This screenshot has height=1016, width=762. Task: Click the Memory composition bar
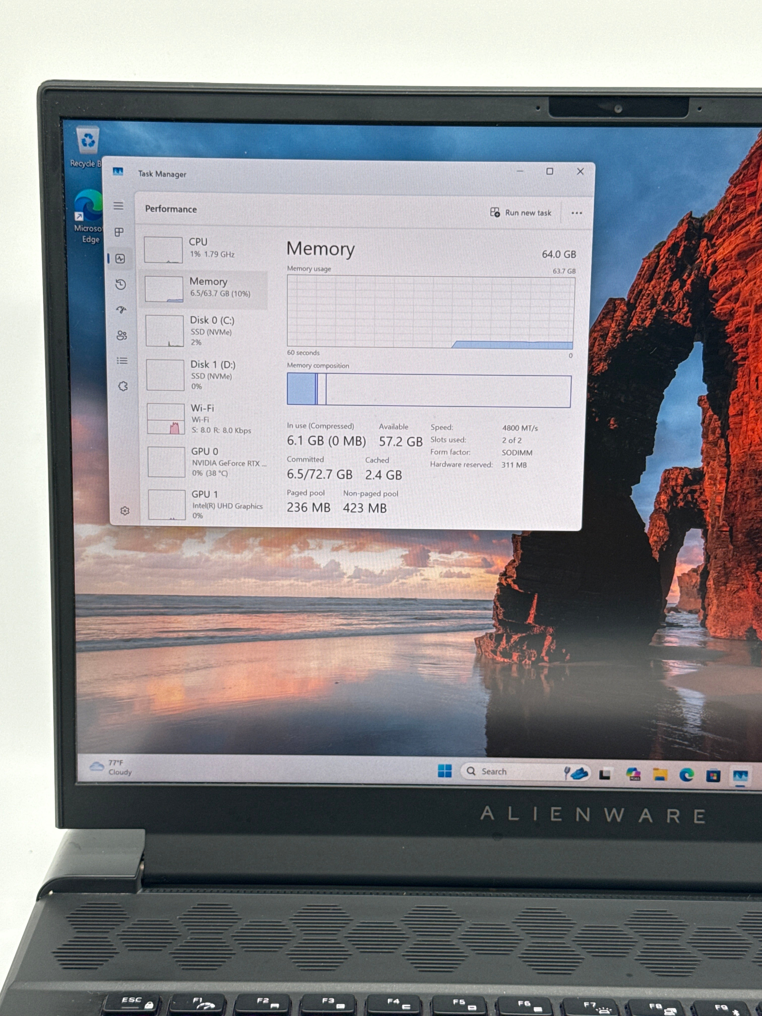429,390
